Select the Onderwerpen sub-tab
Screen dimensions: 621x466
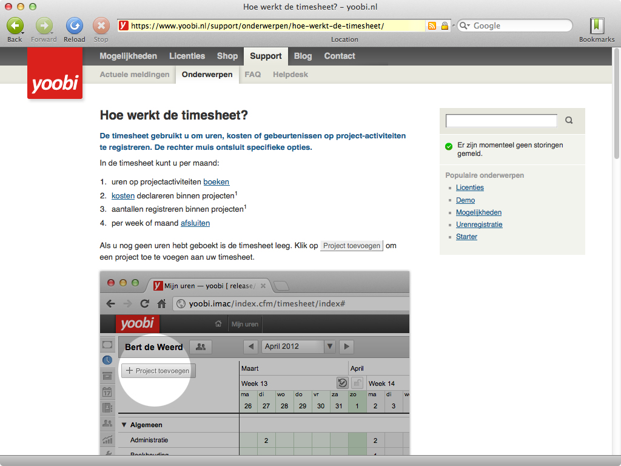(x=207, y=75)
